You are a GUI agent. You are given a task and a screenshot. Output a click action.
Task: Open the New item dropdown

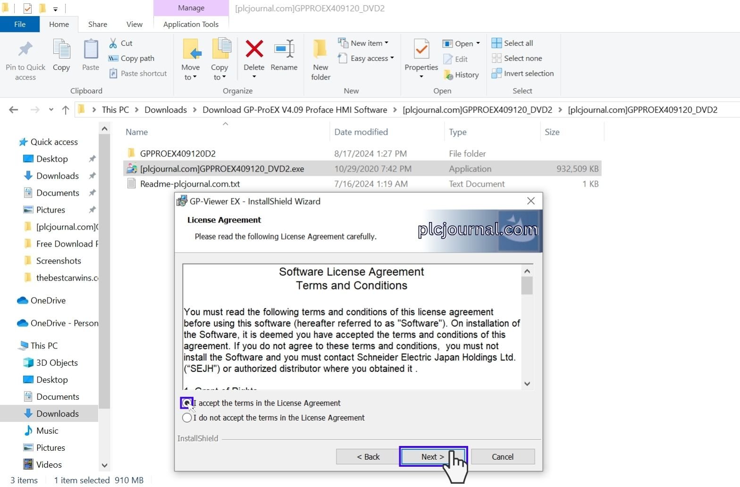[x=387, y=43]
